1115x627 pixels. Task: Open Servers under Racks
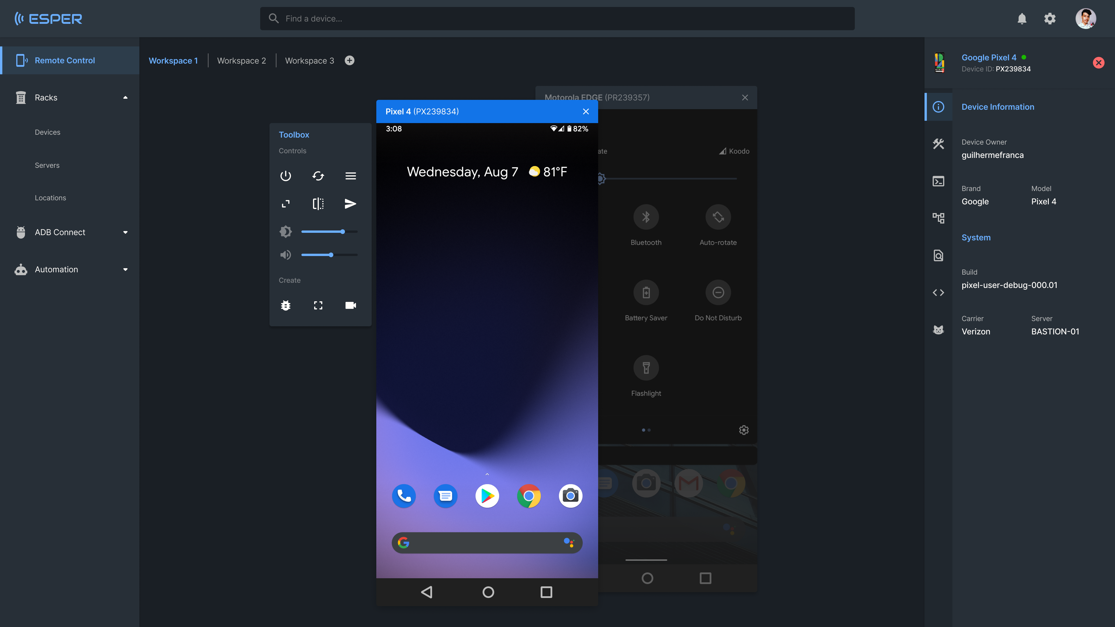[47, 165]
